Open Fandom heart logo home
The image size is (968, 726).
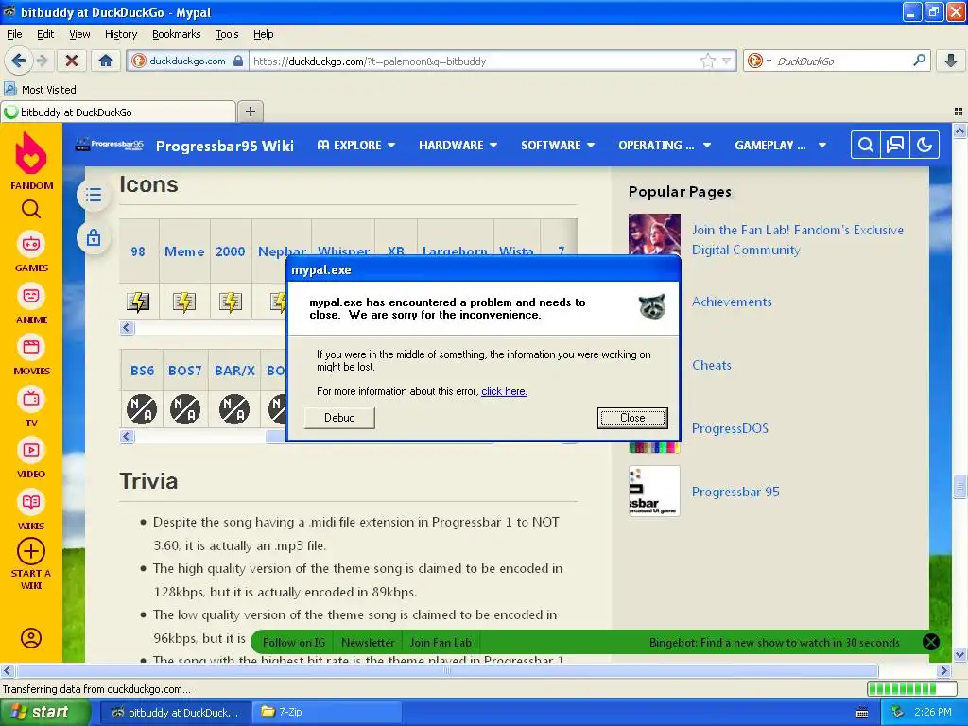tap(31, 153)
